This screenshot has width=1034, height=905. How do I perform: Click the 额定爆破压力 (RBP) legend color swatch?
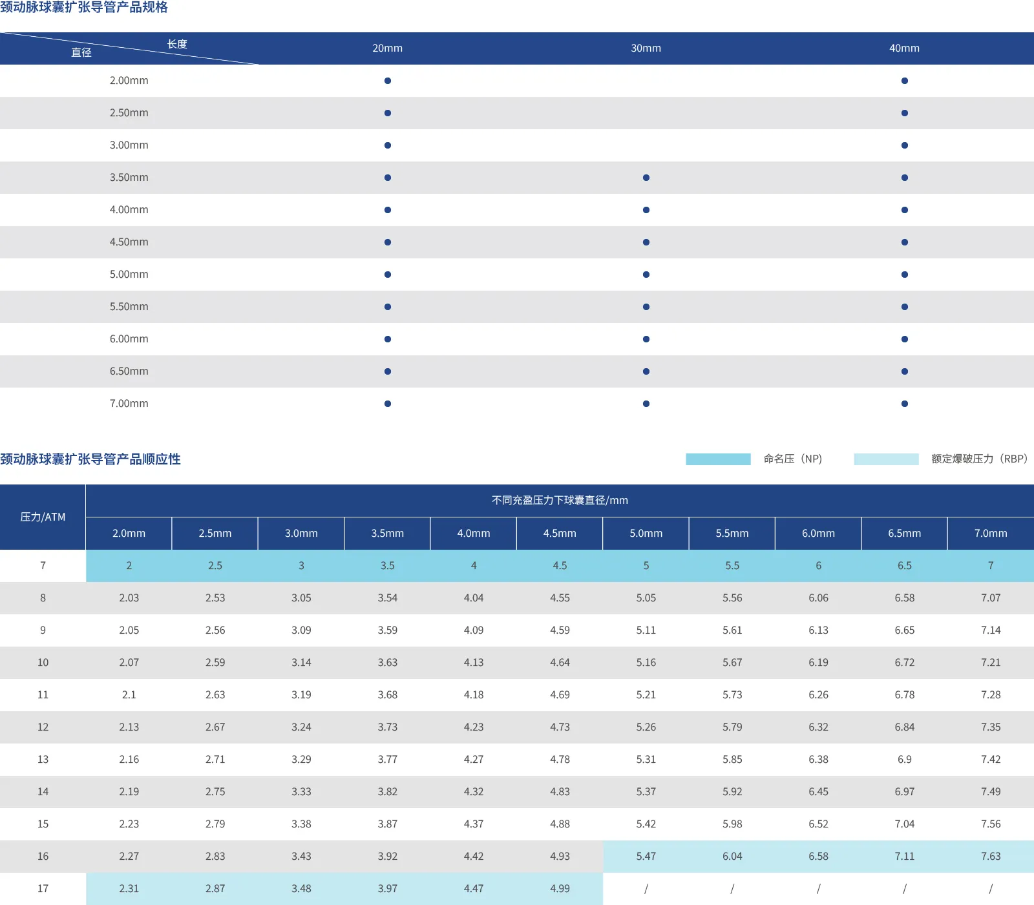tap(886, 459)
